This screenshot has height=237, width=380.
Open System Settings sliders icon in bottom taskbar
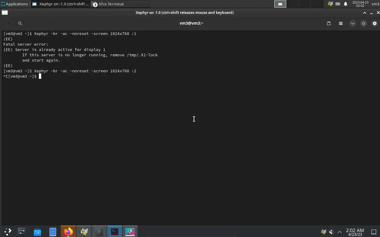[22, 232]
